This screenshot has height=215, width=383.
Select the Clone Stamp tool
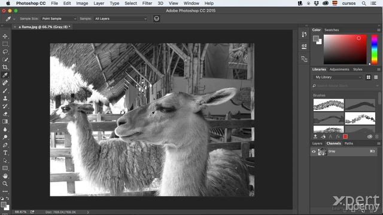coord(5,99)
